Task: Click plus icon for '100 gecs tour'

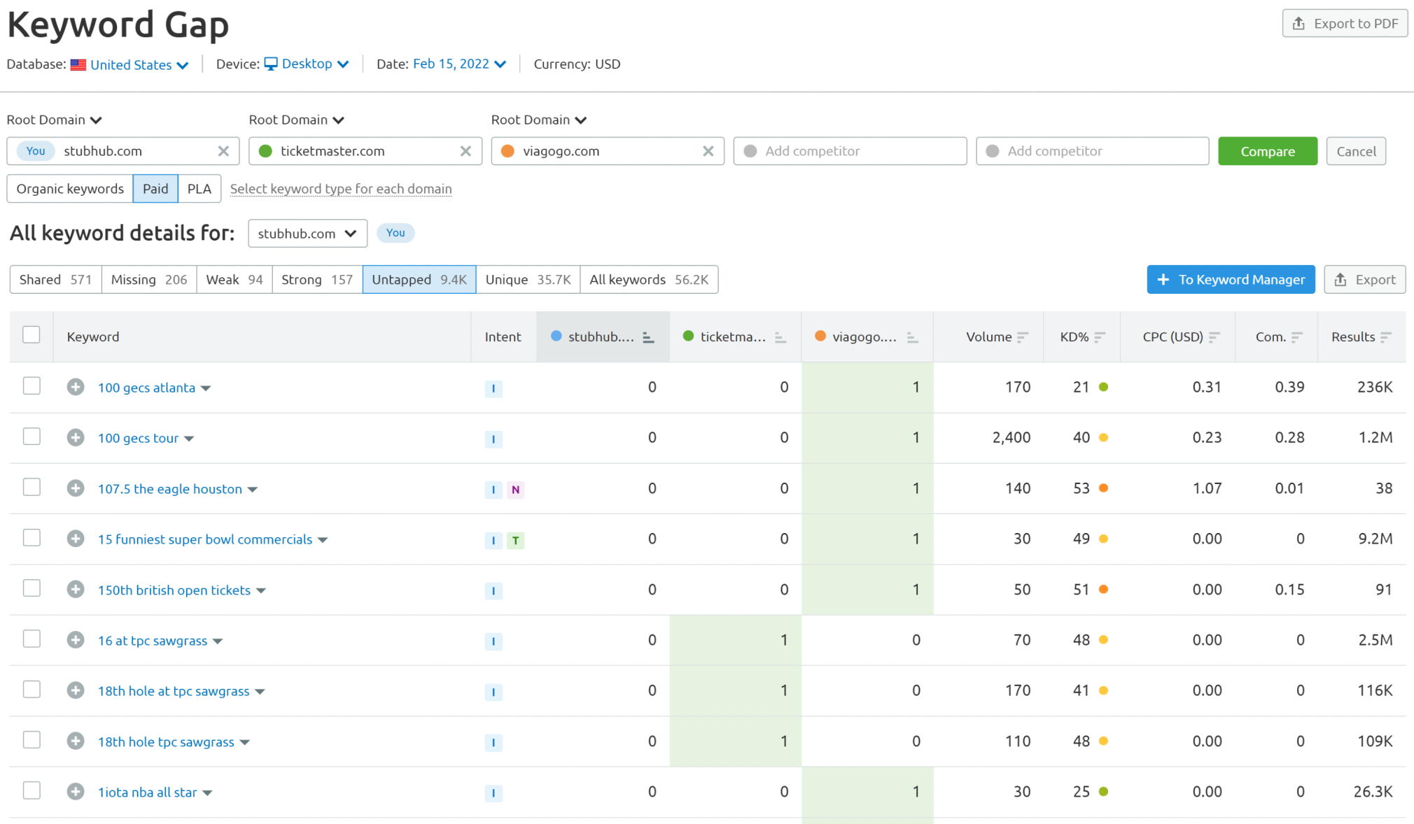Action: pyautogui.click(x=76, y=437)
